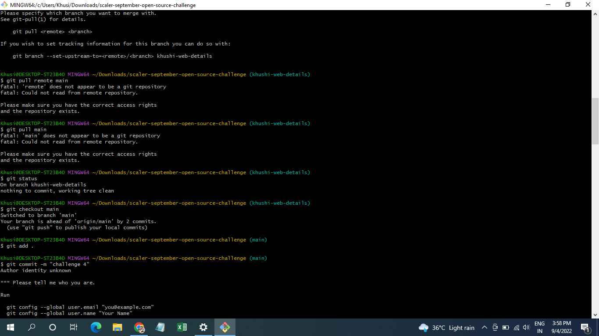Open the Wi-Fi network flyout
Screen dimensions: 599x336
(516, 327)
